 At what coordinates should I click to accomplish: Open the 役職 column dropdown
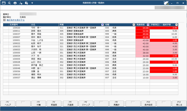click(x=134, y=25)
